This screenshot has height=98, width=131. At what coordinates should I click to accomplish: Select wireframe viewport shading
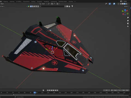coord(121,4)
